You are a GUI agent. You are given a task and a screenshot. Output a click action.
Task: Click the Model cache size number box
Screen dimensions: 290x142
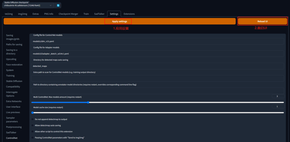(278, 107)
